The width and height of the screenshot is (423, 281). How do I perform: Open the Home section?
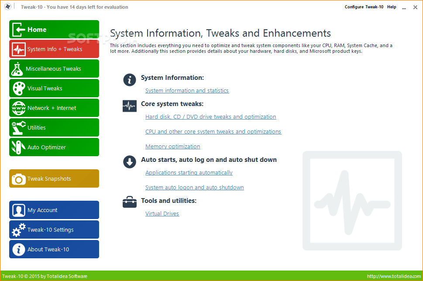pos(54,29)
